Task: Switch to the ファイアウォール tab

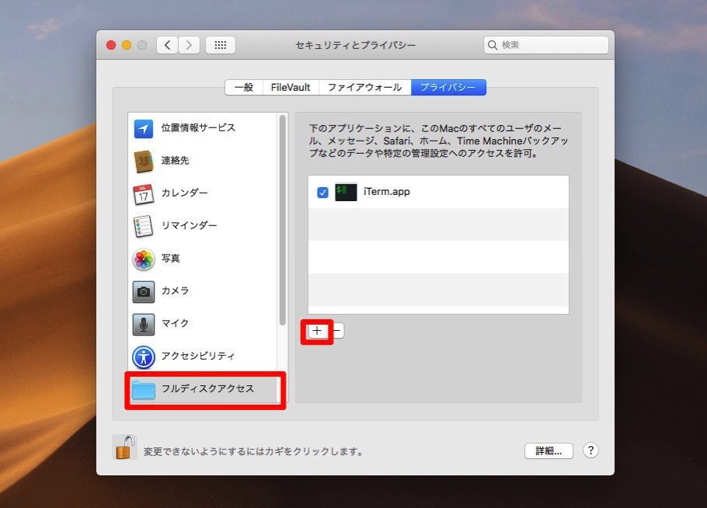Action: [365, 88]
